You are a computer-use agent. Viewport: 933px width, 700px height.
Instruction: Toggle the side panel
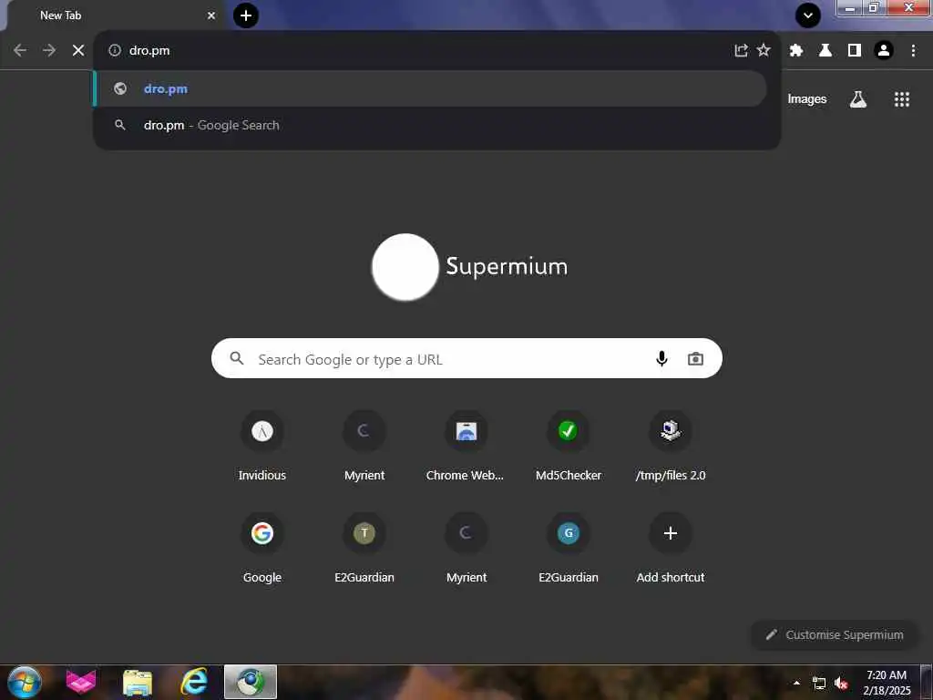[855, 51]
